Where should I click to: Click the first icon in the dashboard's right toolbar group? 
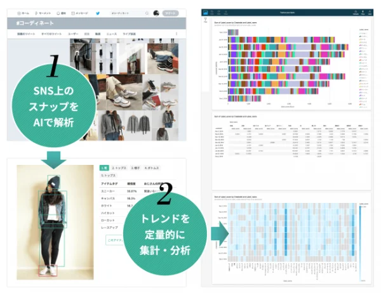click(x=356, y=13)
